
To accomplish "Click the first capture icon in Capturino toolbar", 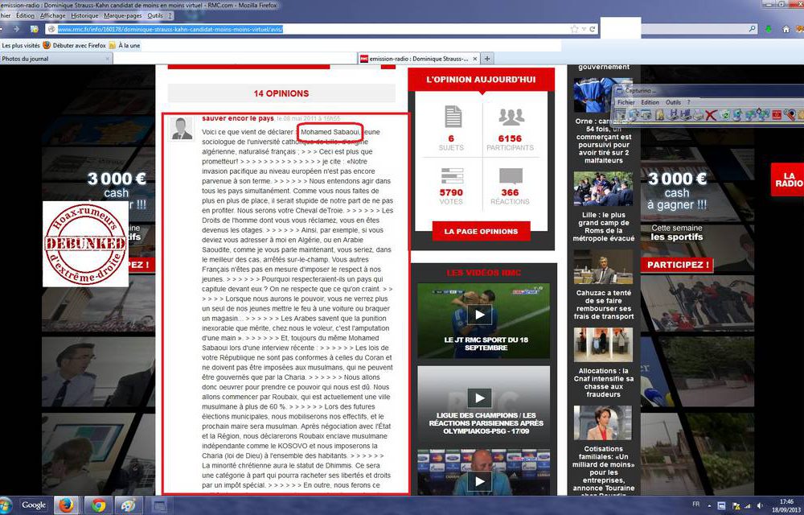I will click(x=621, y=115).
